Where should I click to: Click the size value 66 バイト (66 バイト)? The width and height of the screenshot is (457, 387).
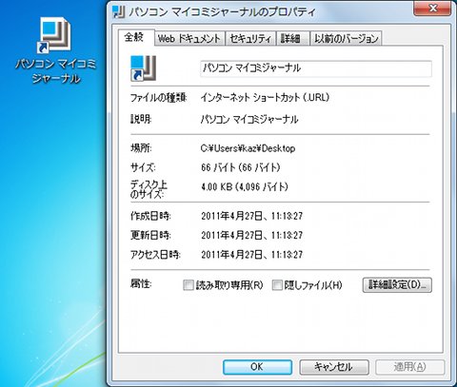pos(241,167)
